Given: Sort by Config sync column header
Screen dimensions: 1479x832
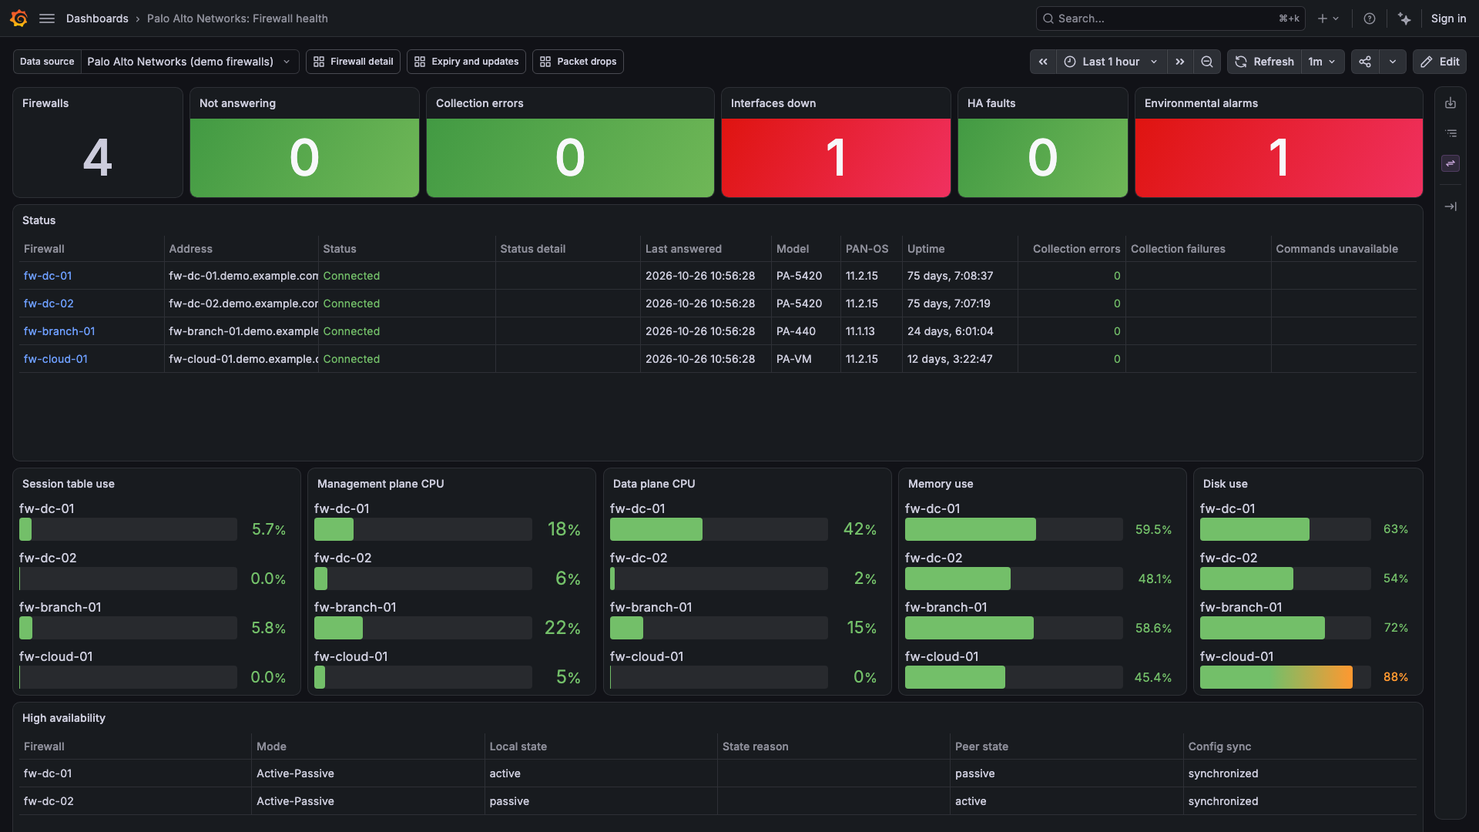Looking at the screenshot, I should pyautogui.click(x=1219, y=746).
